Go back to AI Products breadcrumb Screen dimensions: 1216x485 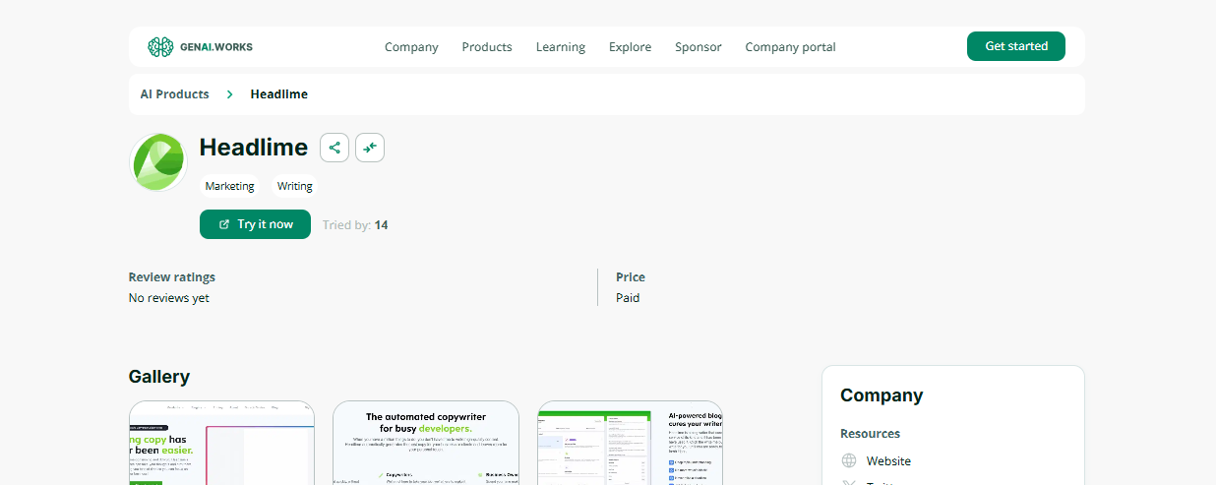175,94
